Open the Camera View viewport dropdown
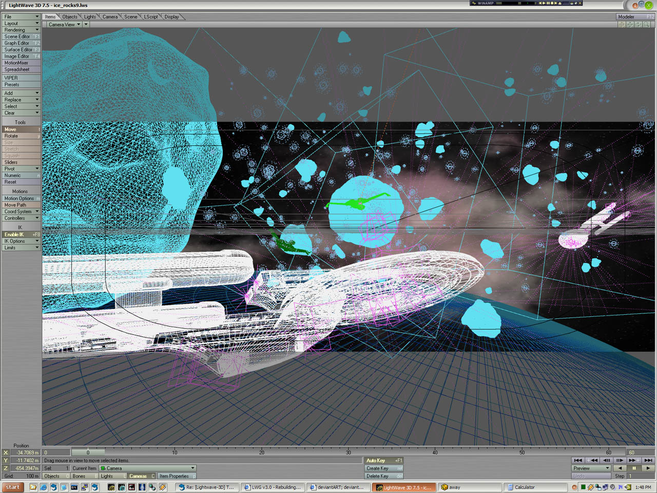657x493 pixels. 64,24
